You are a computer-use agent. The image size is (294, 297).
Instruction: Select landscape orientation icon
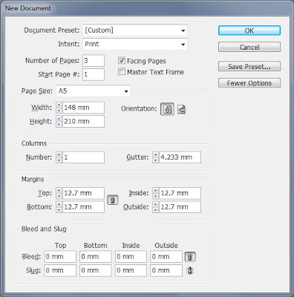(x=182, y=109)
